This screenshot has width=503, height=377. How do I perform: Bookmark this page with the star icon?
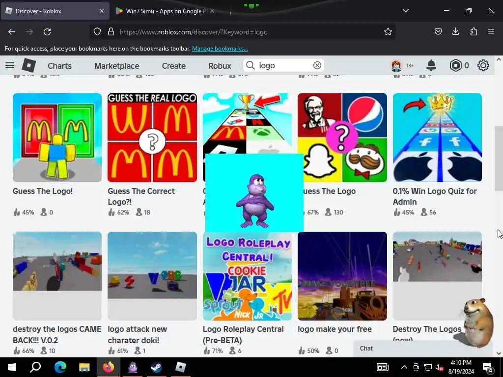pos(388,32)
